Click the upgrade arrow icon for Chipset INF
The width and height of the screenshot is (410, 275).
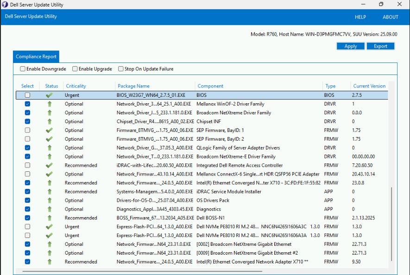[50, 122]
